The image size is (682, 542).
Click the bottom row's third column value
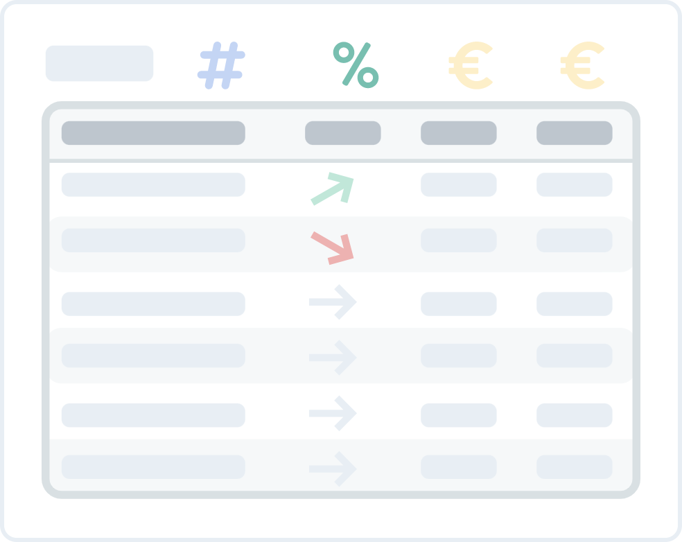click(x=459, y=466)
